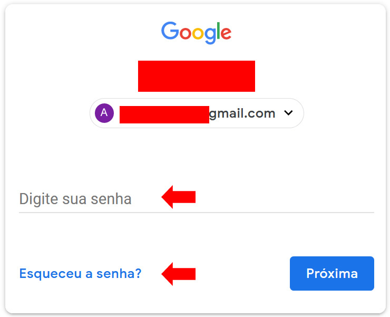This screenshot has width=390, height=317.
Task: Click the purple 'A' account avatar
Action: [104, 113]
